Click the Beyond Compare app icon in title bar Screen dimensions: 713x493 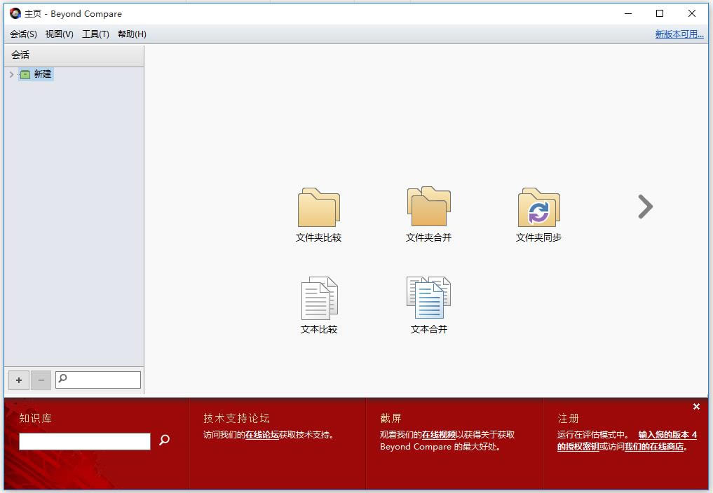point(15,13)
